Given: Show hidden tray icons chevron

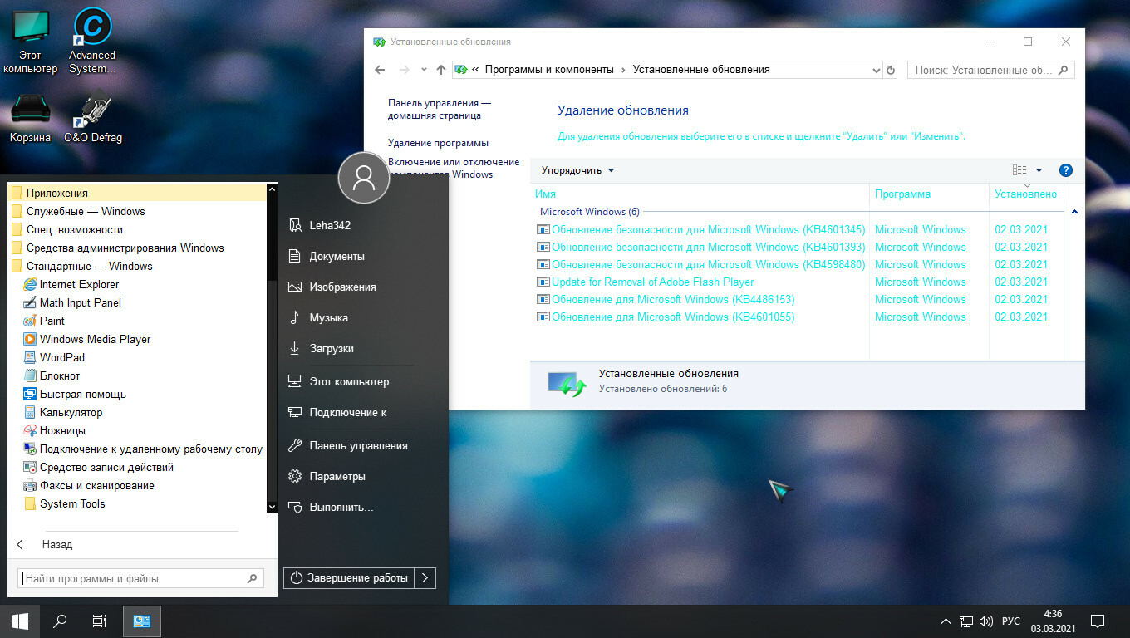Looking at the screenshot, I should click(x=946, y=621).
